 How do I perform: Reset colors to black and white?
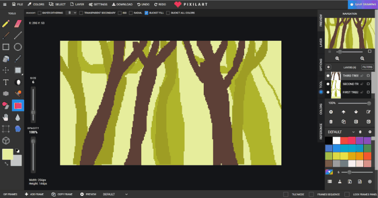click(17, 151)
